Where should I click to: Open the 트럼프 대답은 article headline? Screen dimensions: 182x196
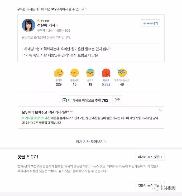click(61, 55)
